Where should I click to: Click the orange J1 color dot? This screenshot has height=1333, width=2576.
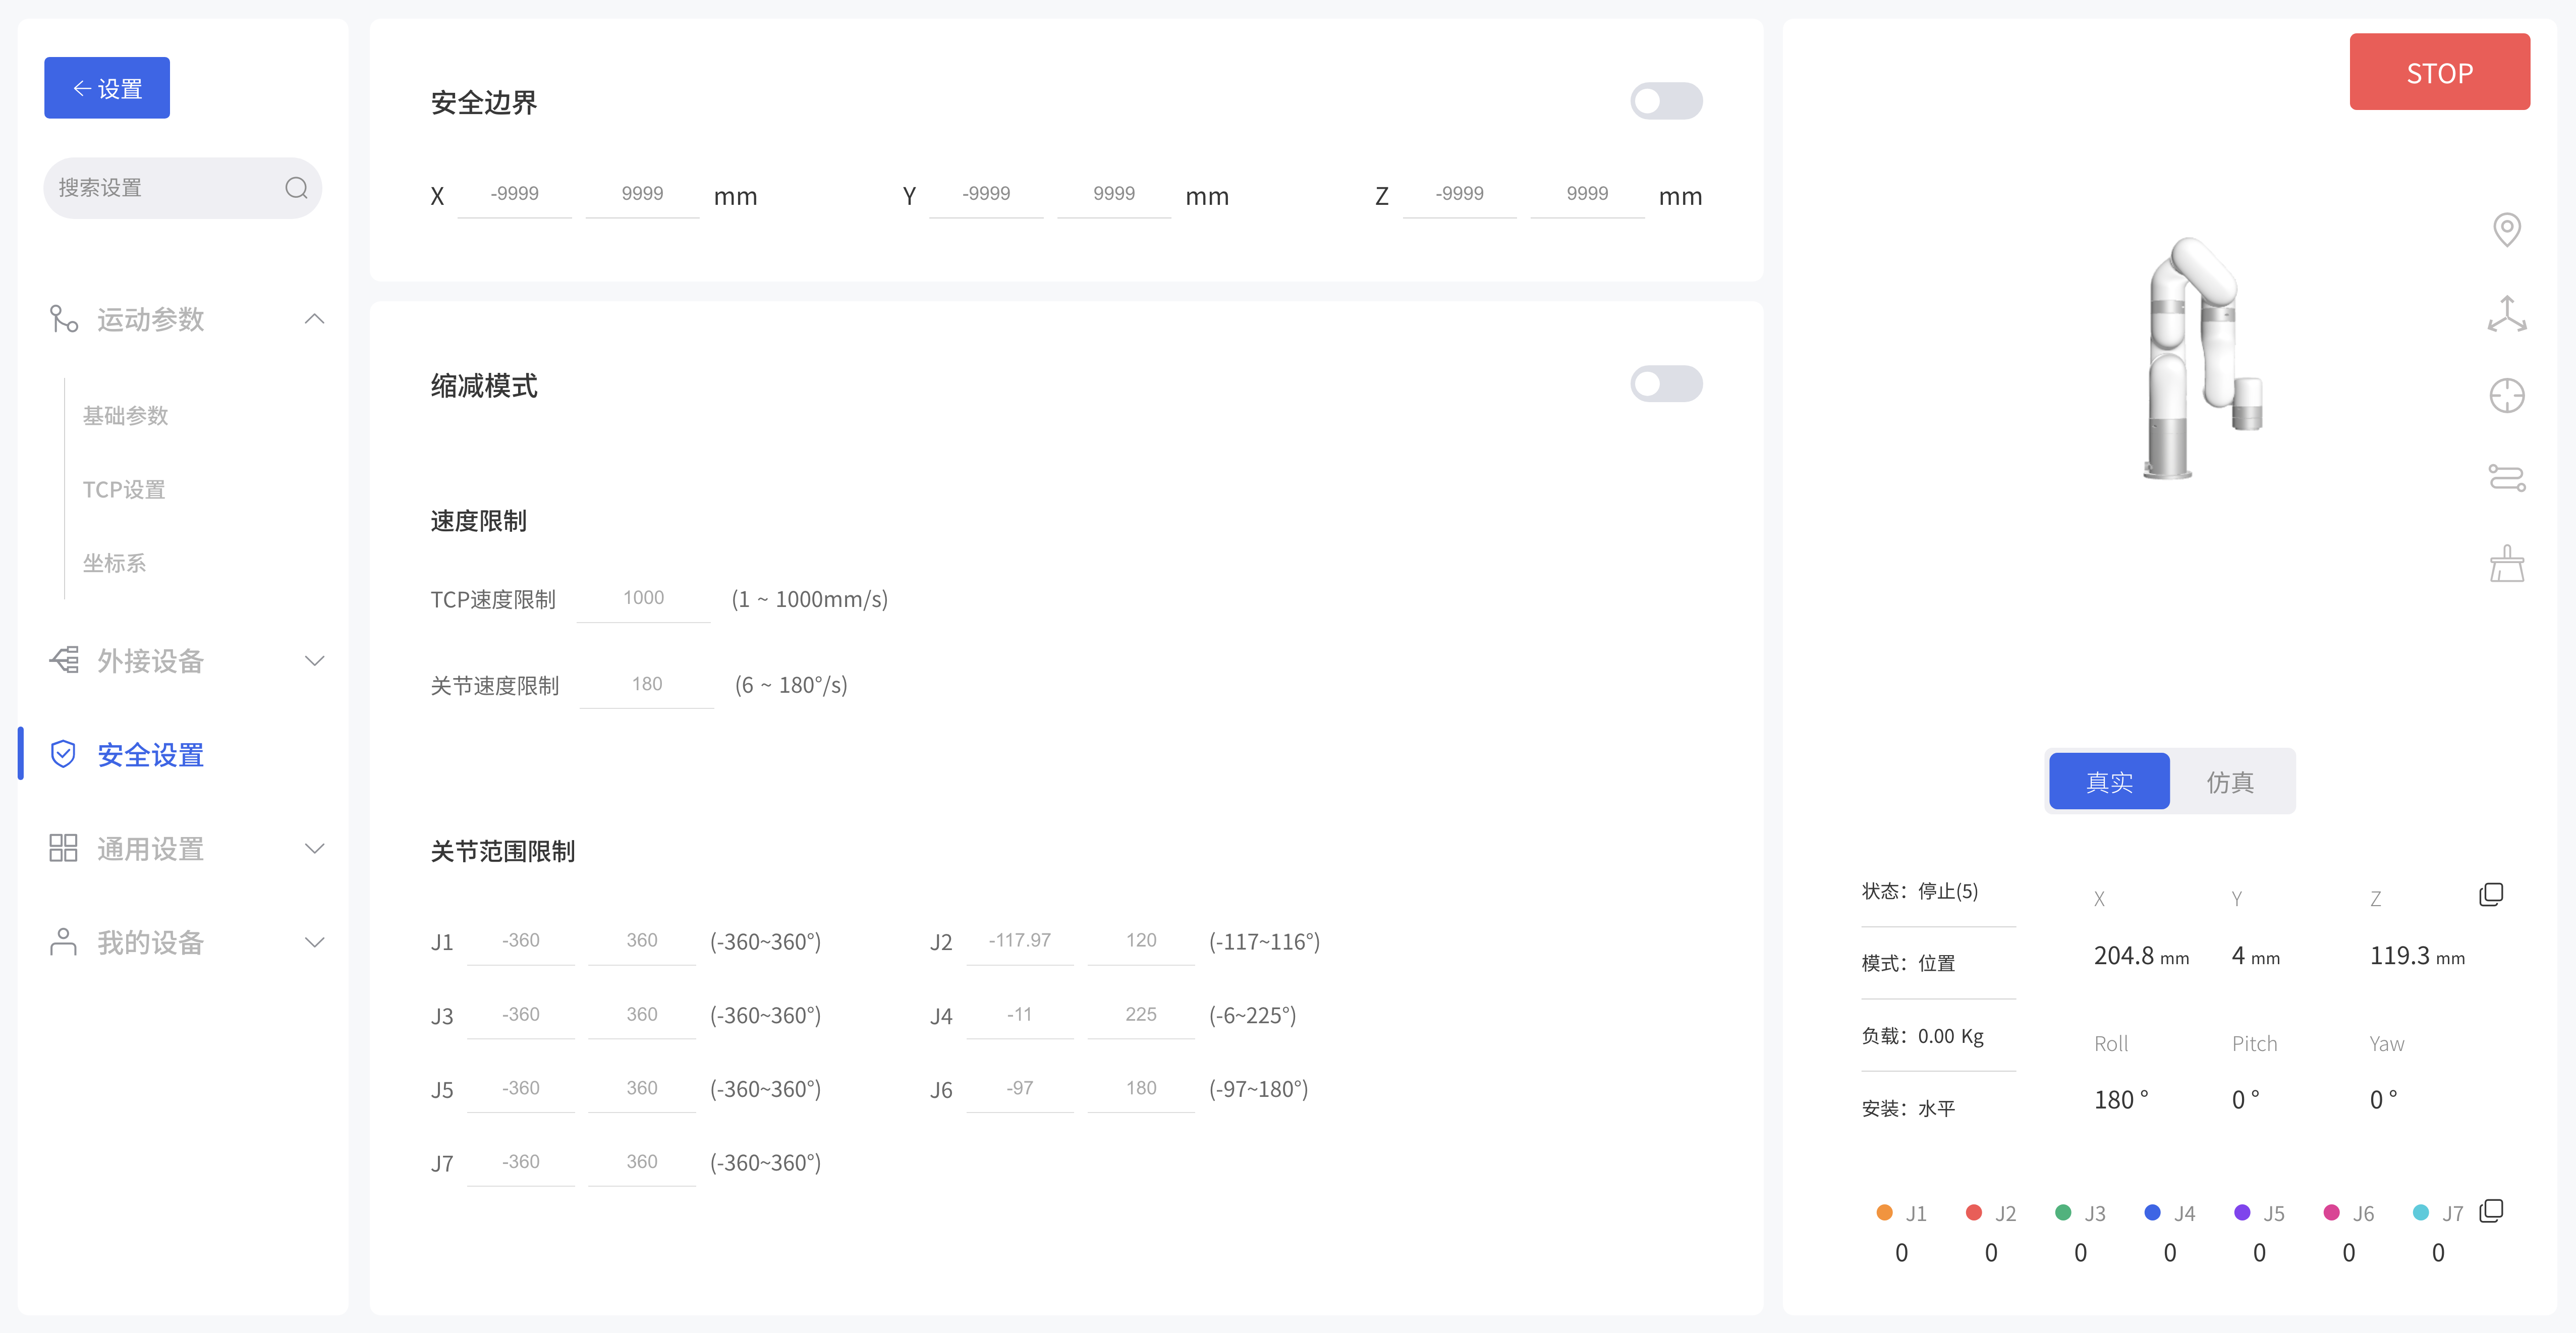(x=1884, y=1213)
